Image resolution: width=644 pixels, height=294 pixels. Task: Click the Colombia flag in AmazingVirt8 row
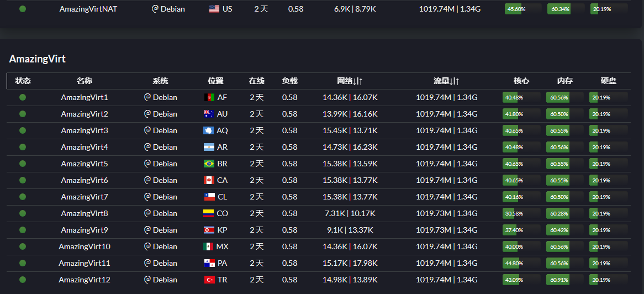click(209, 213)
